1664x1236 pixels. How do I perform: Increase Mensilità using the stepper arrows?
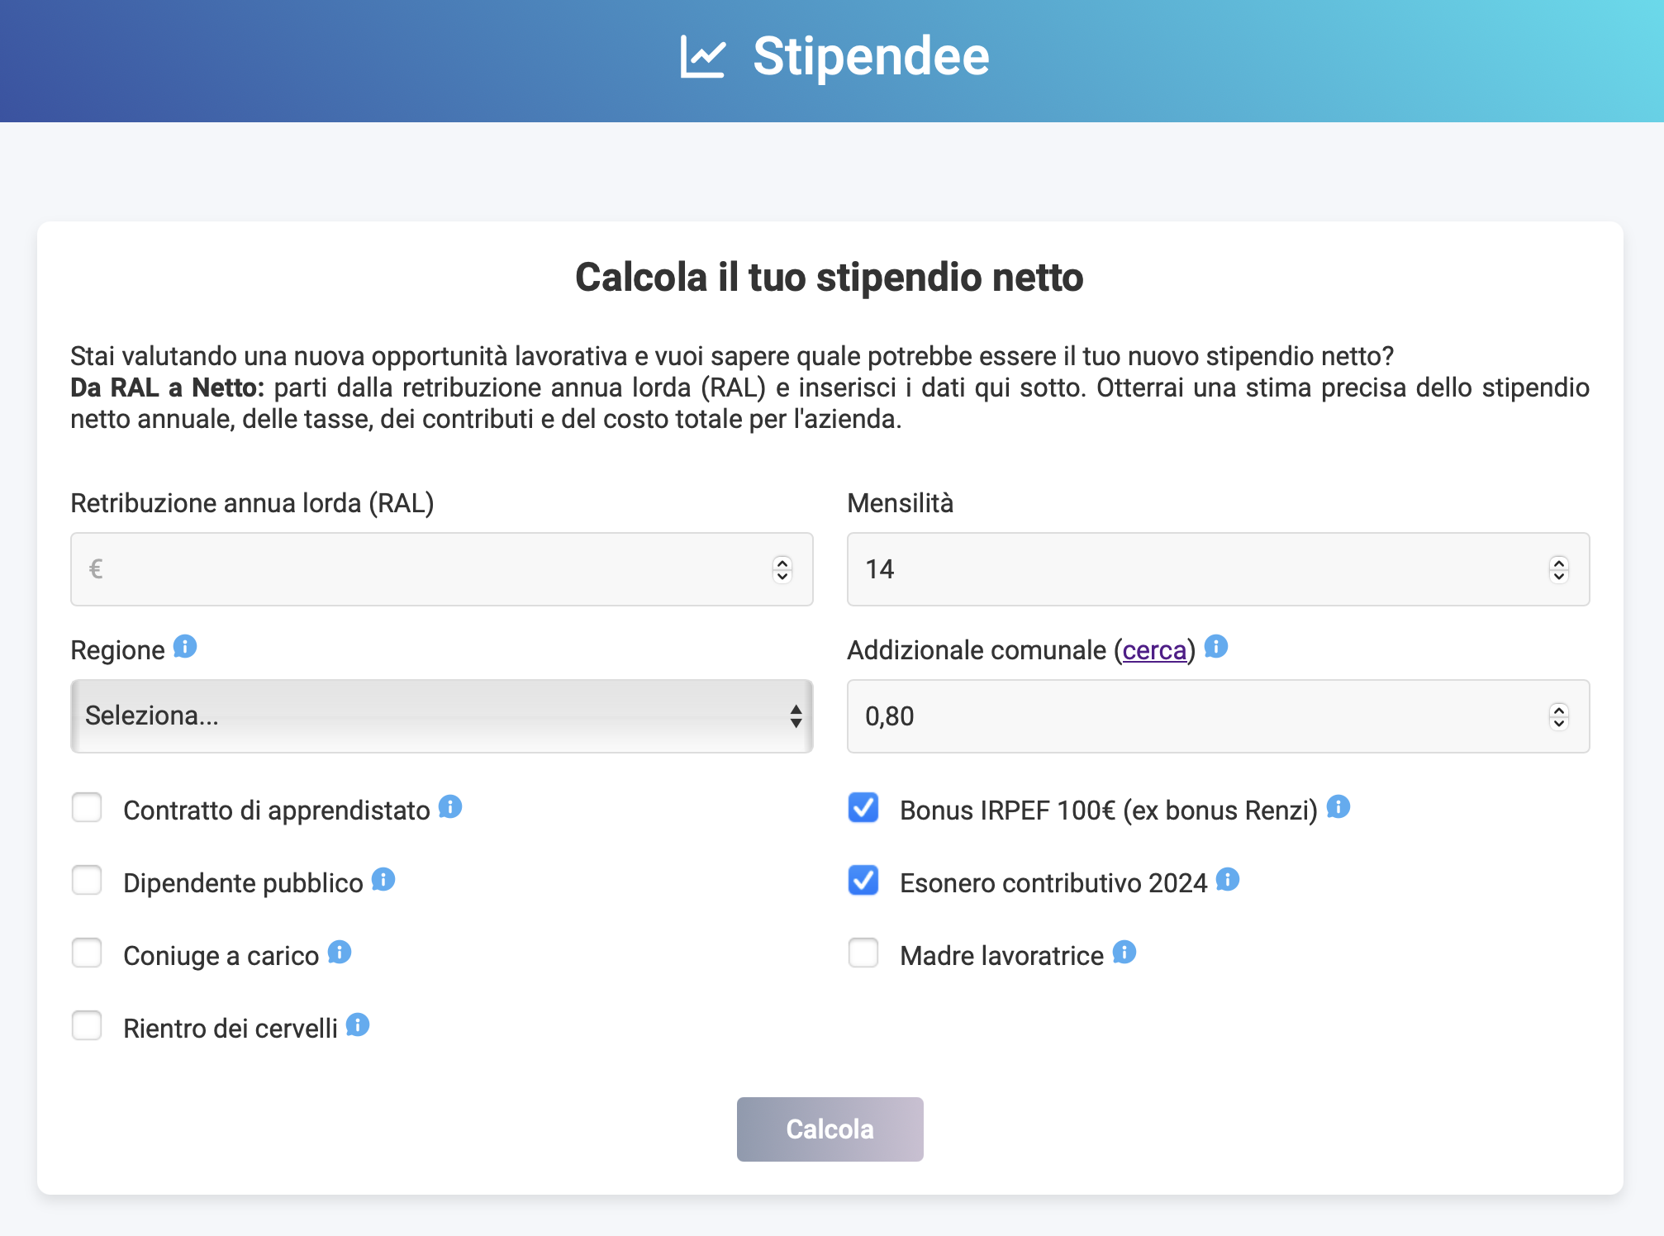[x=1558, y=563]
